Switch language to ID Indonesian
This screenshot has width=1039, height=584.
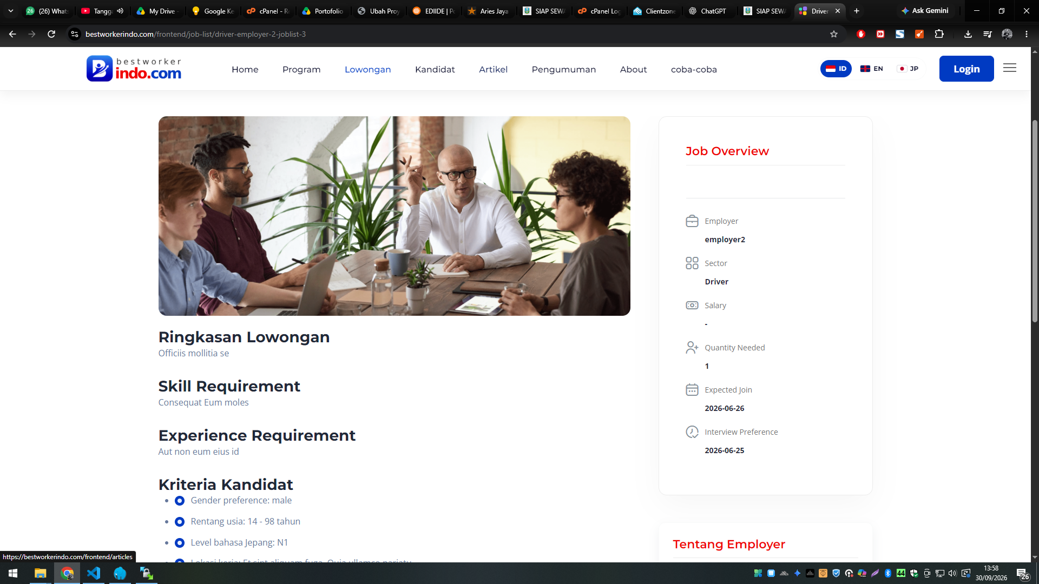coord(836,69)
